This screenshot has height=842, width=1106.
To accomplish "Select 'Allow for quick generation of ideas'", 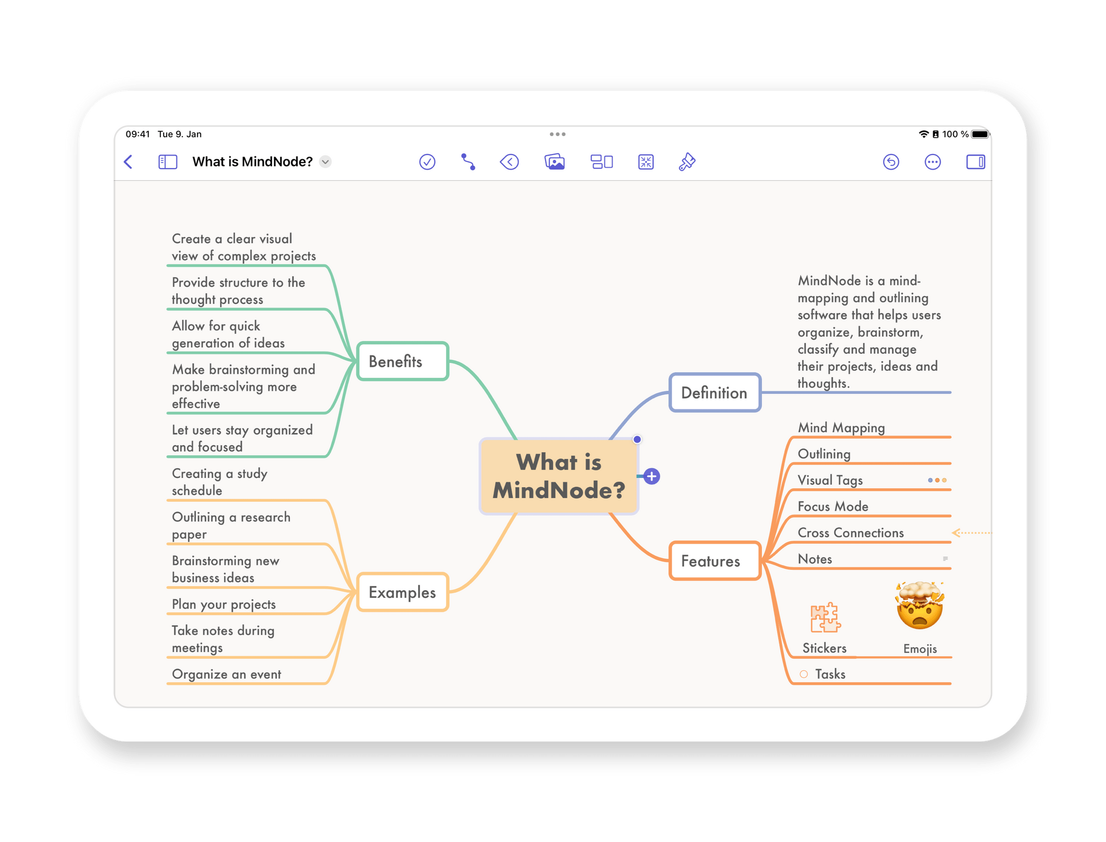I will pyautogui.click(x=228, y=334).
